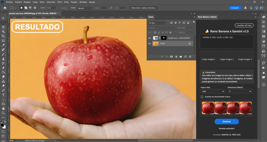Open the Actions play icon panel
Image resolution: width=267 pixels, height=142 pixels.
[264, 68]
